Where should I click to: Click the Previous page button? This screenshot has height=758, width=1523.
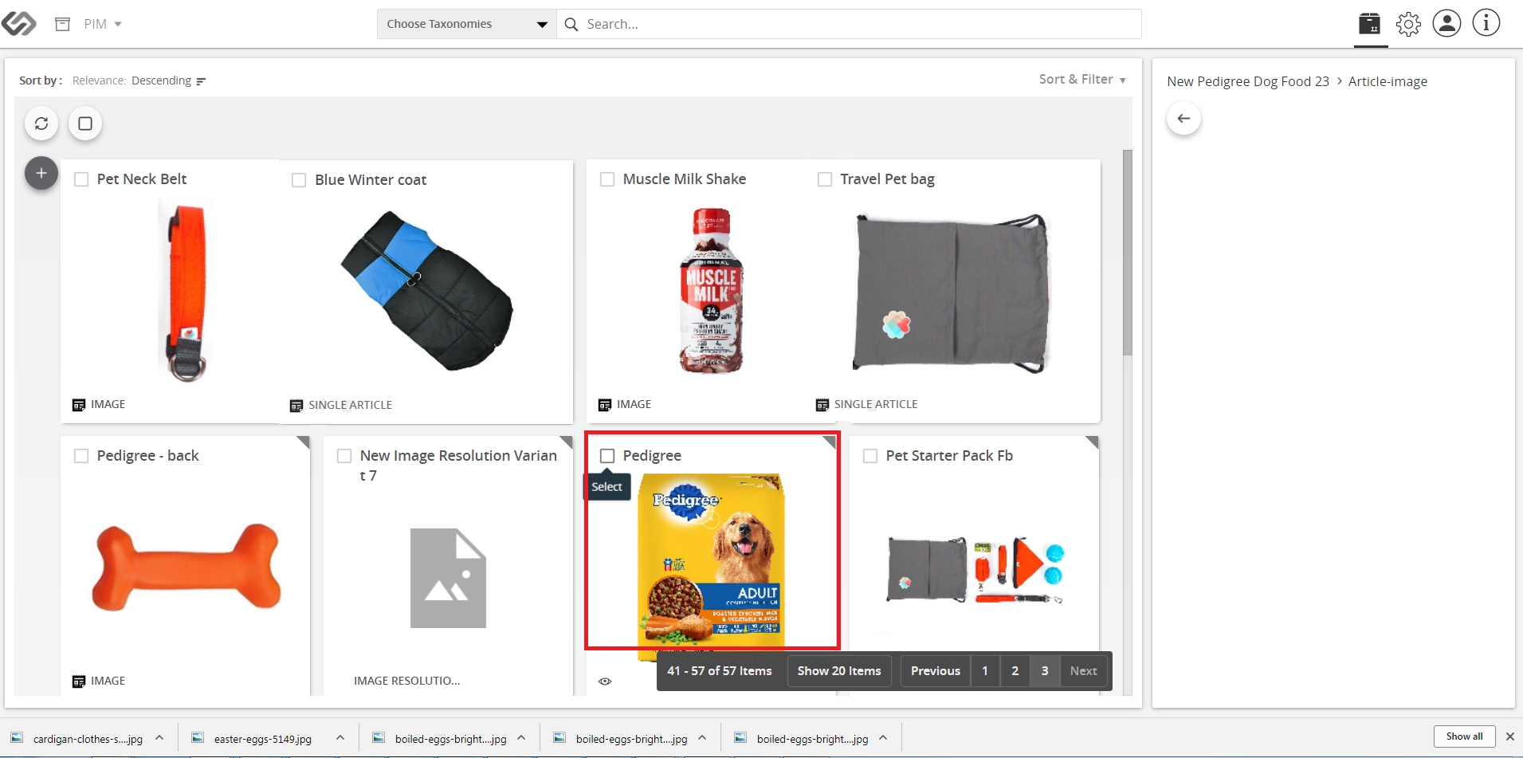click(936, 671)
